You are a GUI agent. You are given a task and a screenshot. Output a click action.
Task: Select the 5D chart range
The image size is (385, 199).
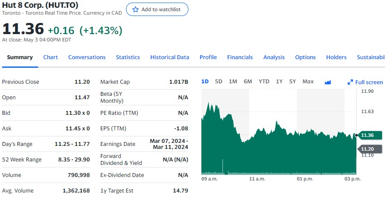pyautogui.click(x=219, y=82)
